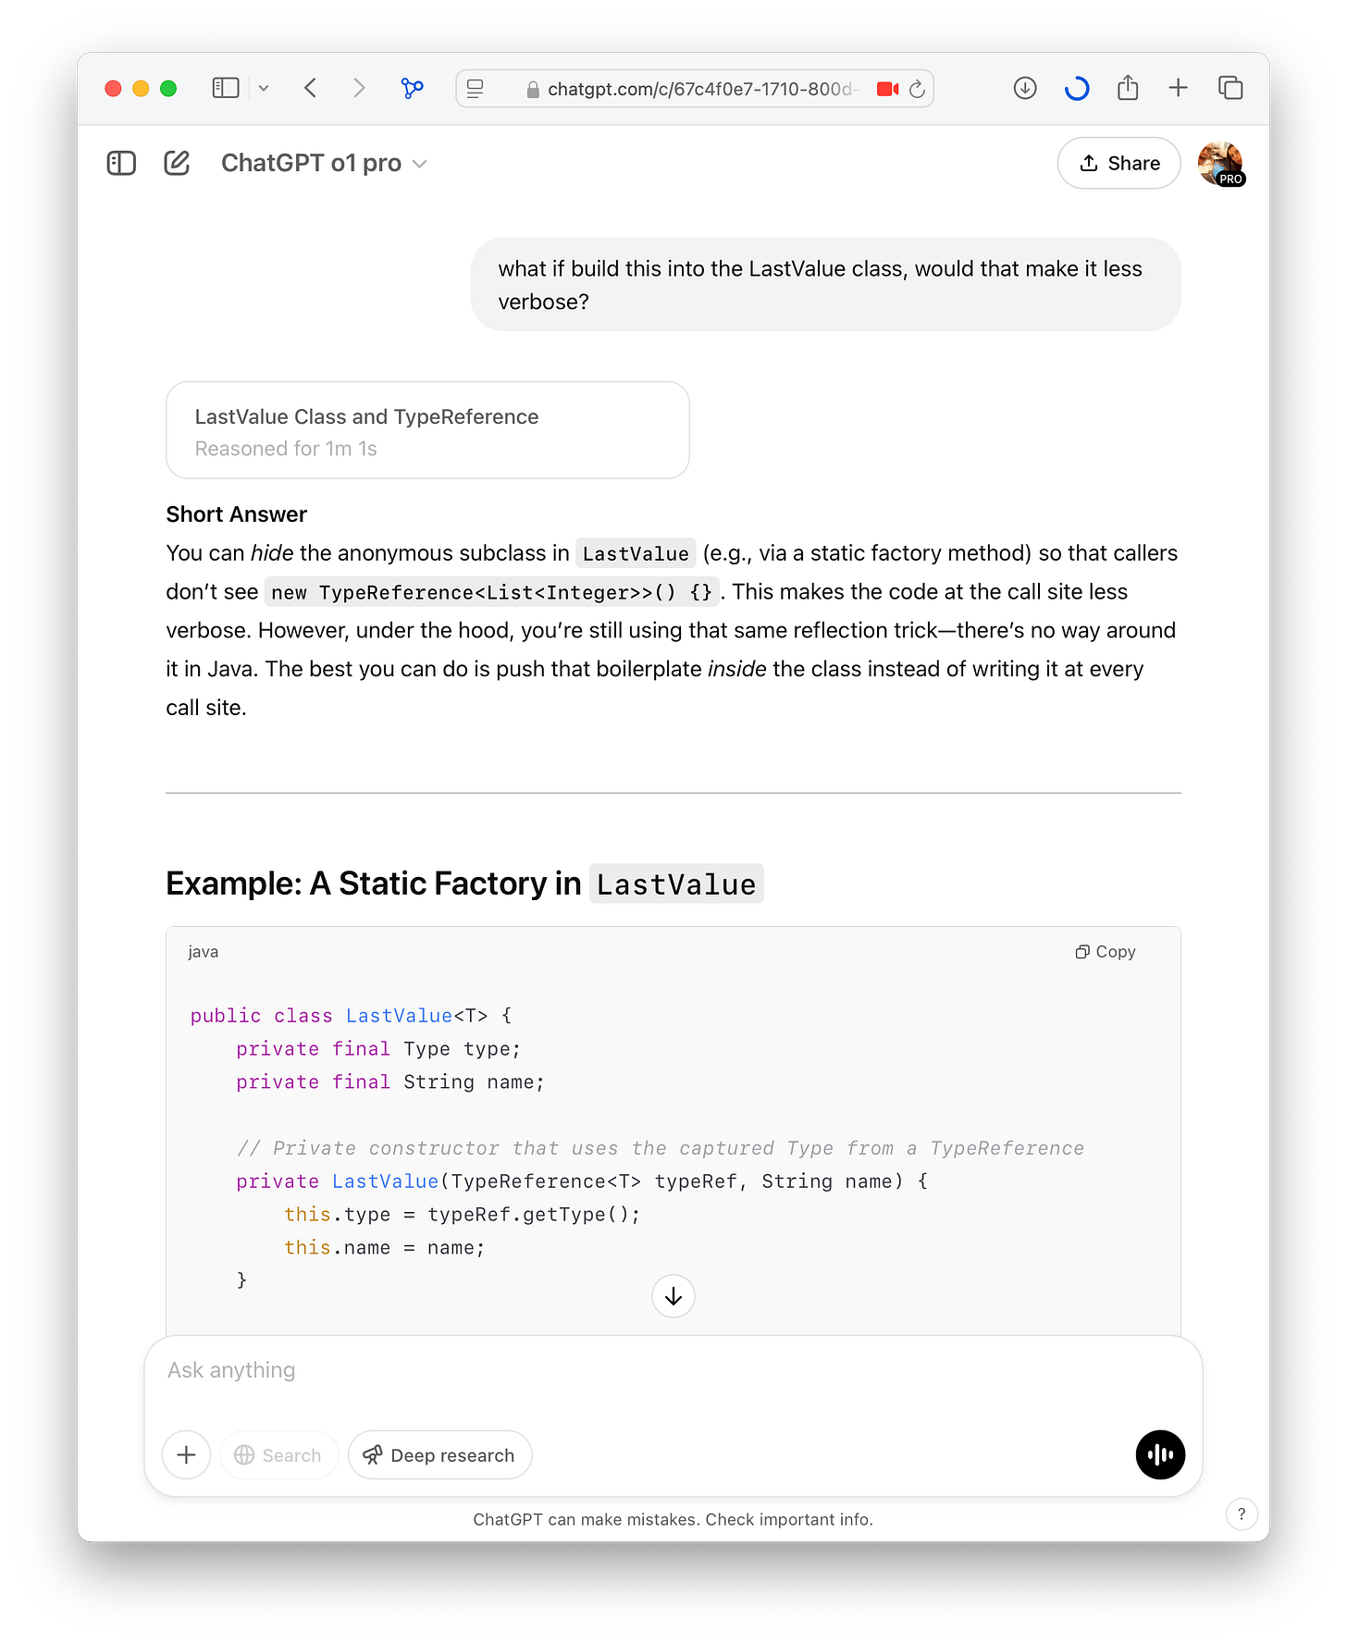Start a new chat
The height and width of the screenshot is (1644, 1347).
[x=177, y=164]
